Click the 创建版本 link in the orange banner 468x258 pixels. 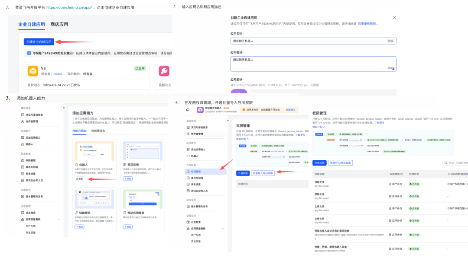point(290,110)
